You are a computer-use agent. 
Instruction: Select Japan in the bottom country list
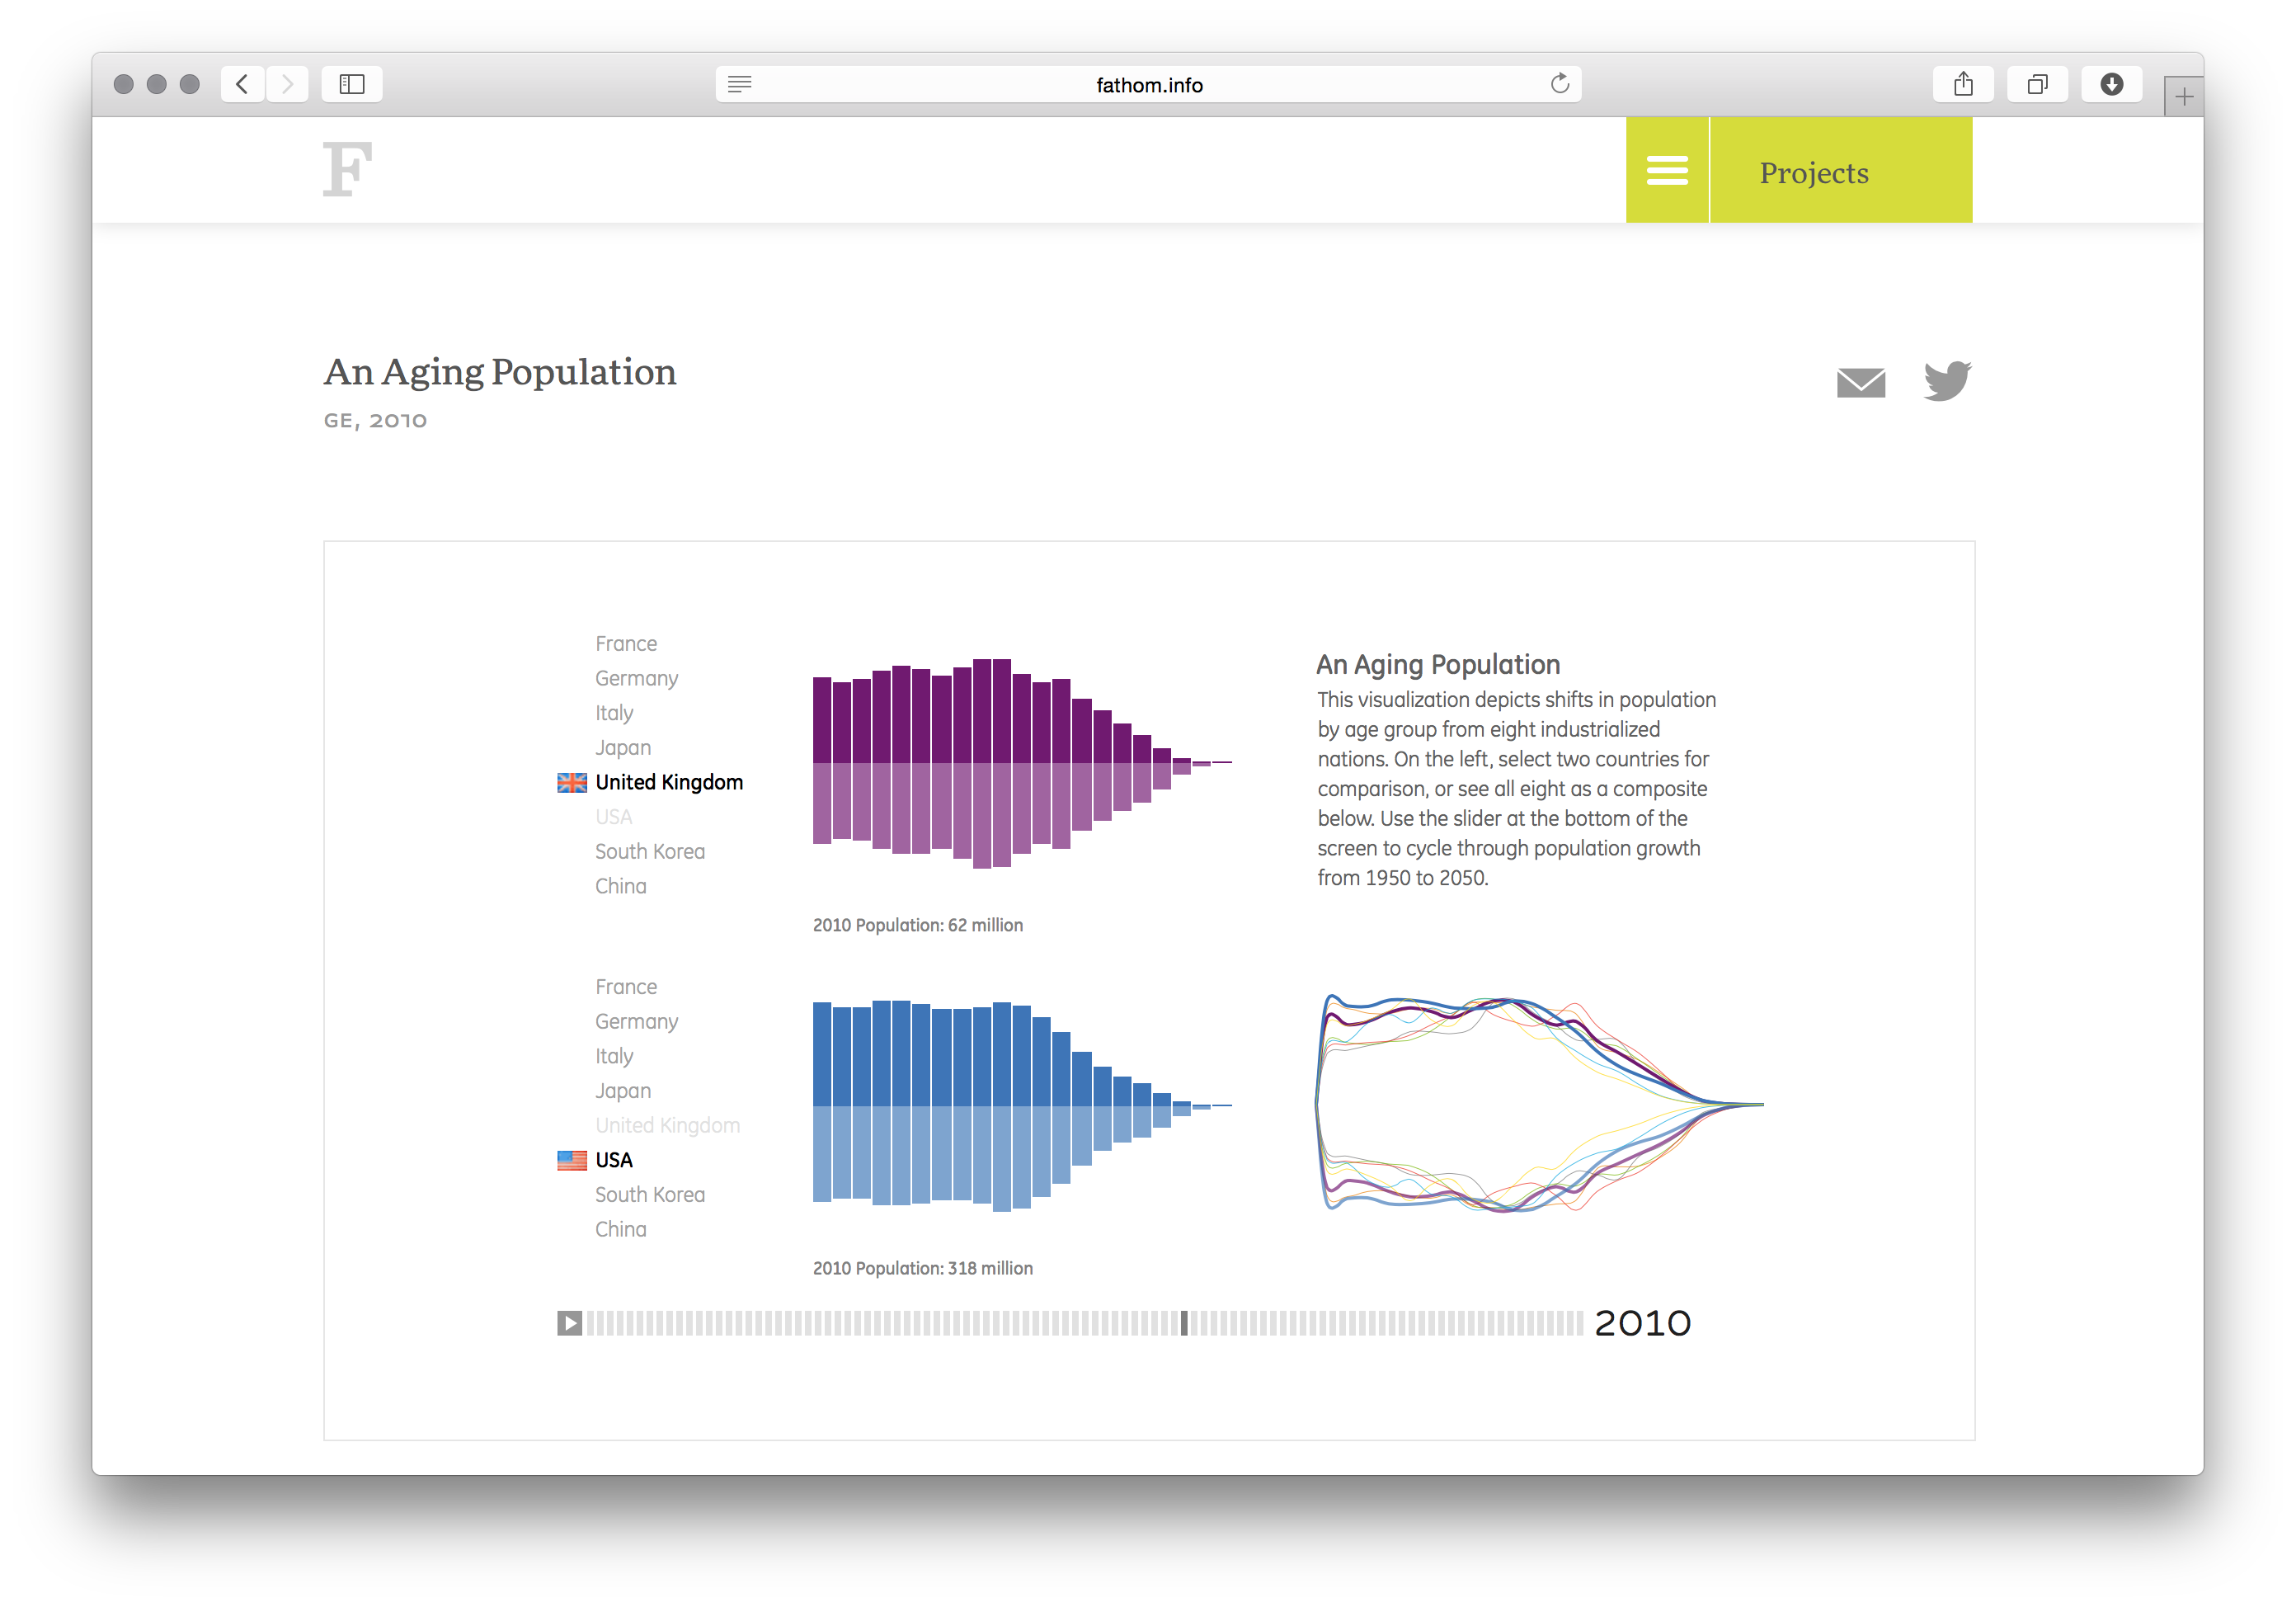(623, 1090)
